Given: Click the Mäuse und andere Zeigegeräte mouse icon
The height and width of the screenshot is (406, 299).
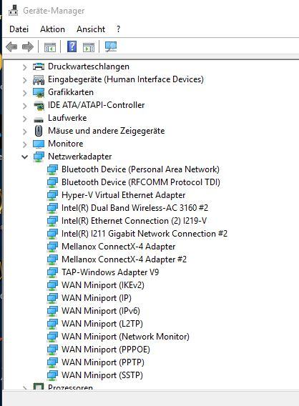Looking at the screenshot, I should [39, 131].
